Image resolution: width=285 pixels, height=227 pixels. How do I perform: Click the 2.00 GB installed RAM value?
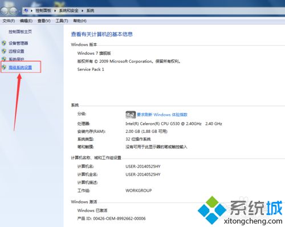tap(146, 131)
